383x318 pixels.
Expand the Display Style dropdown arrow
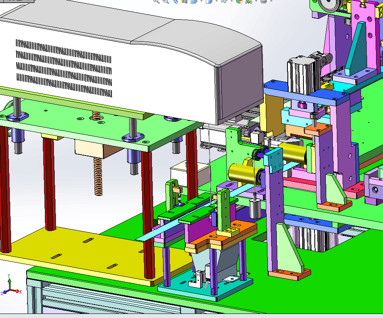point(216,1)
